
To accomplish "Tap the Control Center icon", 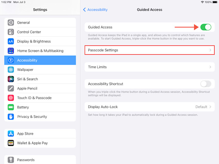I will (11, 32).
